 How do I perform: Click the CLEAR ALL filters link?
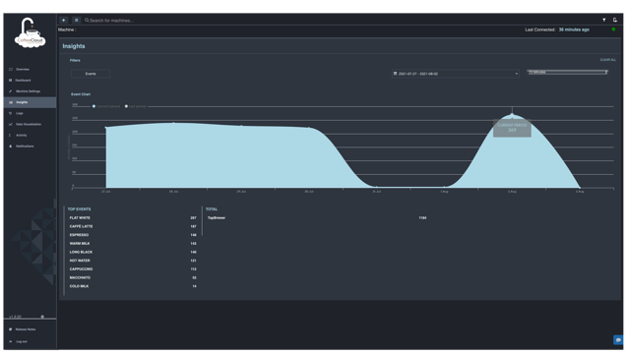pyautogui.click(x=607, y=60)
